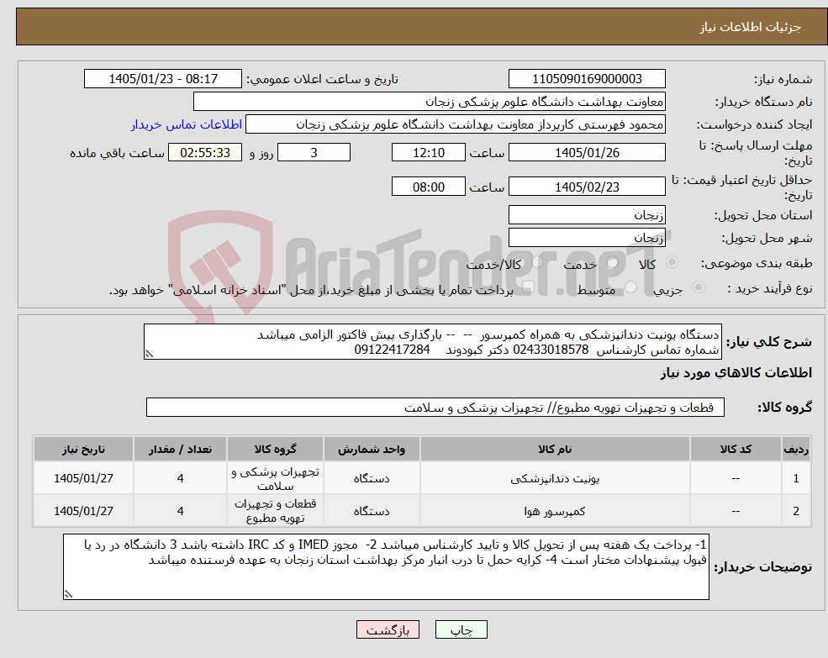Click the واحد شمارش column header
The image size is (828, 658).
click(372, 449)
